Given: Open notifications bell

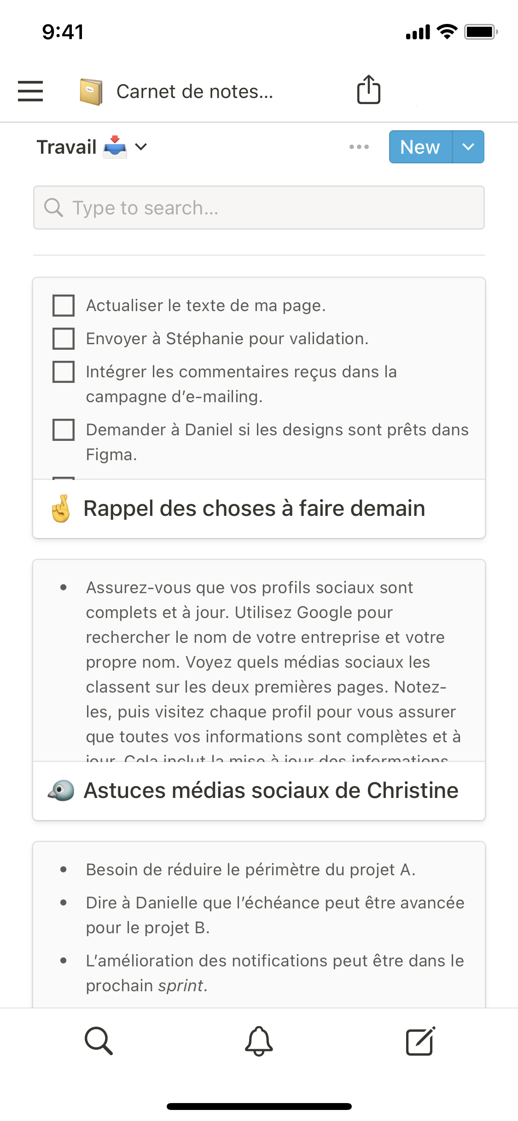Looking at the screenshot, I should (259, 1040).
